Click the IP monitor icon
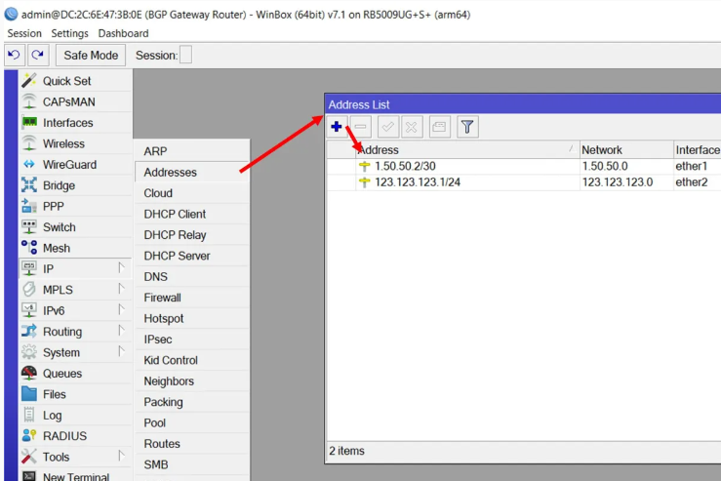Viewport: 721px width, 481px height. click(x=29, y=268)
